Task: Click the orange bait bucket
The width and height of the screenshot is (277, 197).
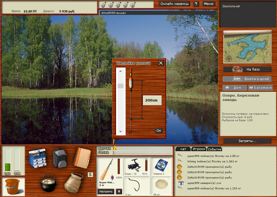Action: 13,187
